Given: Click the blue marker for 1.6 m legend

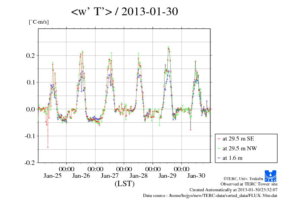Looking at the screenshot, I should pos(219,158).
